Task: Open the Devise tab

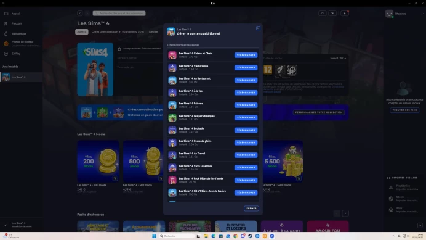Action: click(x=153, y=32)
